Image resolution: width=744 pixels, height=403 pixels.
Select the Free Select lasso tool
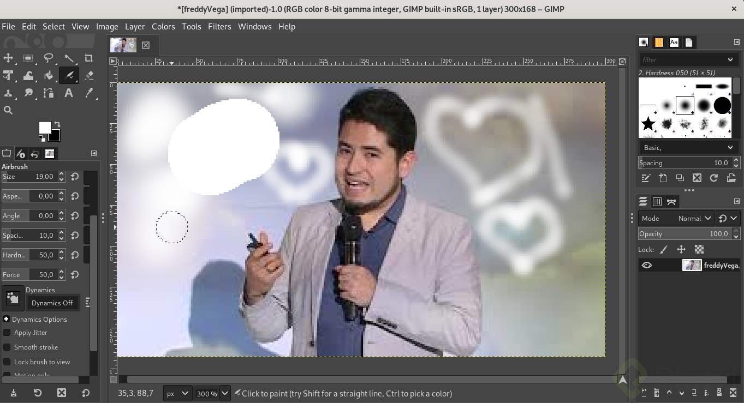point(49,58)
